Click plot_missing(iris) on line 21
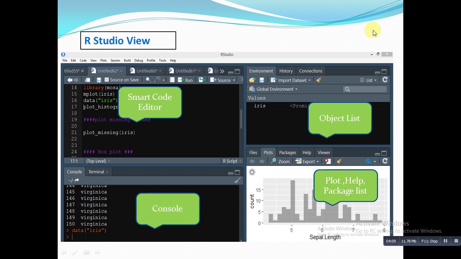 click(109, 132)
